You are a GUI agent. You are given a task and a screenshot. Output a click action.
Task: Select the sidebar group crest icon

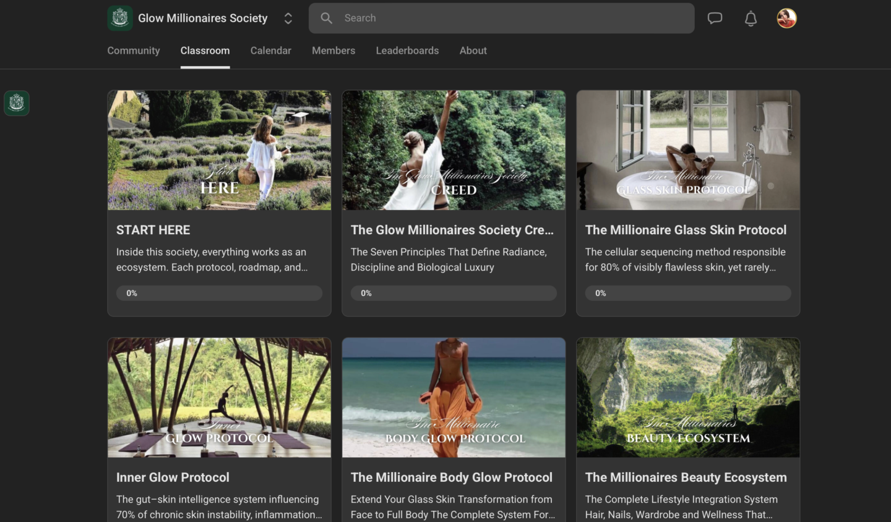click(x=17, y=103)
